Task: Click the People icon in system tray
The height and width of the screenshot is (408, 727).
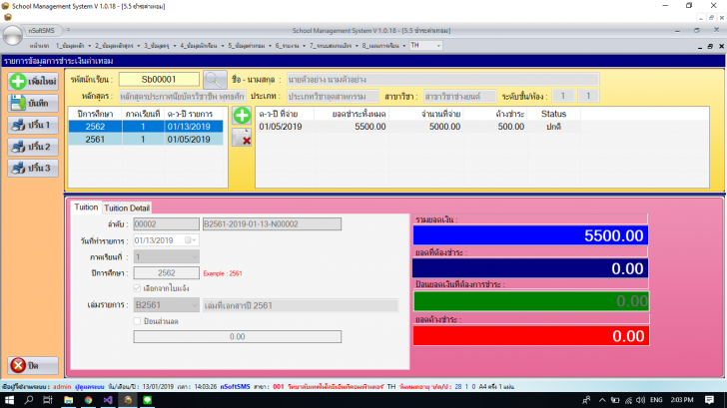Action: [x=586, y=400]
